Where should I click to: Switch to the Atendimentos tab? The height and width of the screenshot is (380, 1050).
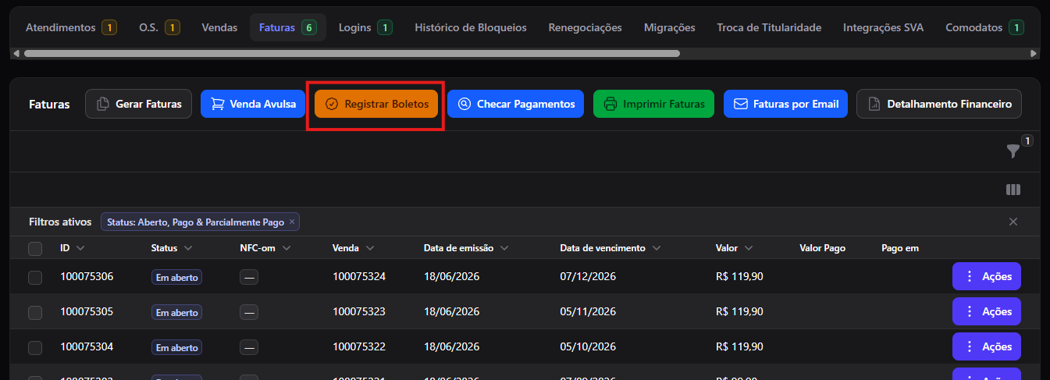pyautogui.click(x=70, y=27)
